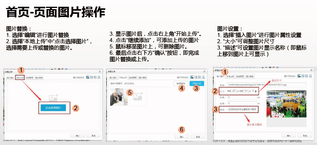Click 确认 in empty upload dialog
Screen dimensions: 317x145
coord(77,136)
